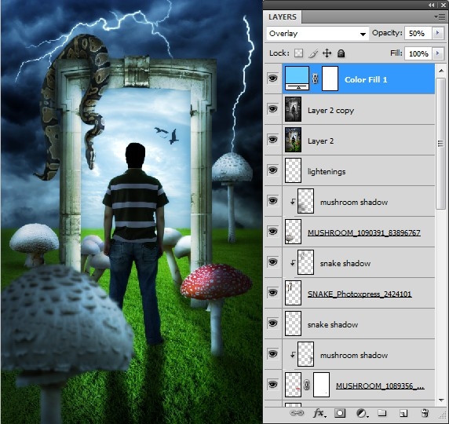This screenshot has width=449, height=424.
Task: Click the MUSHROOM_1089356 mask thumbnail
Action: coord(321,385)
